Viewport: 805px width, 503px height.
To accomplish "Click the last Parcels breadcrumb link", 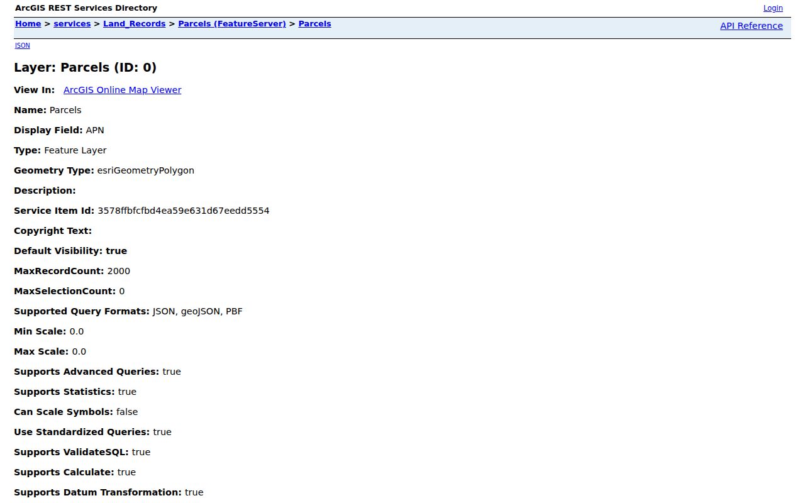I will click(315, 24).
